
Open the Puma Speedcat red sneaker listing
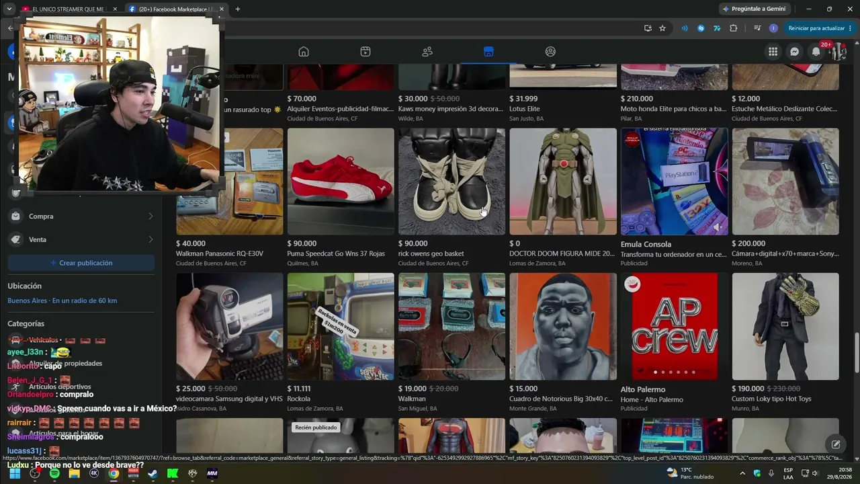[x=341, y=182]
